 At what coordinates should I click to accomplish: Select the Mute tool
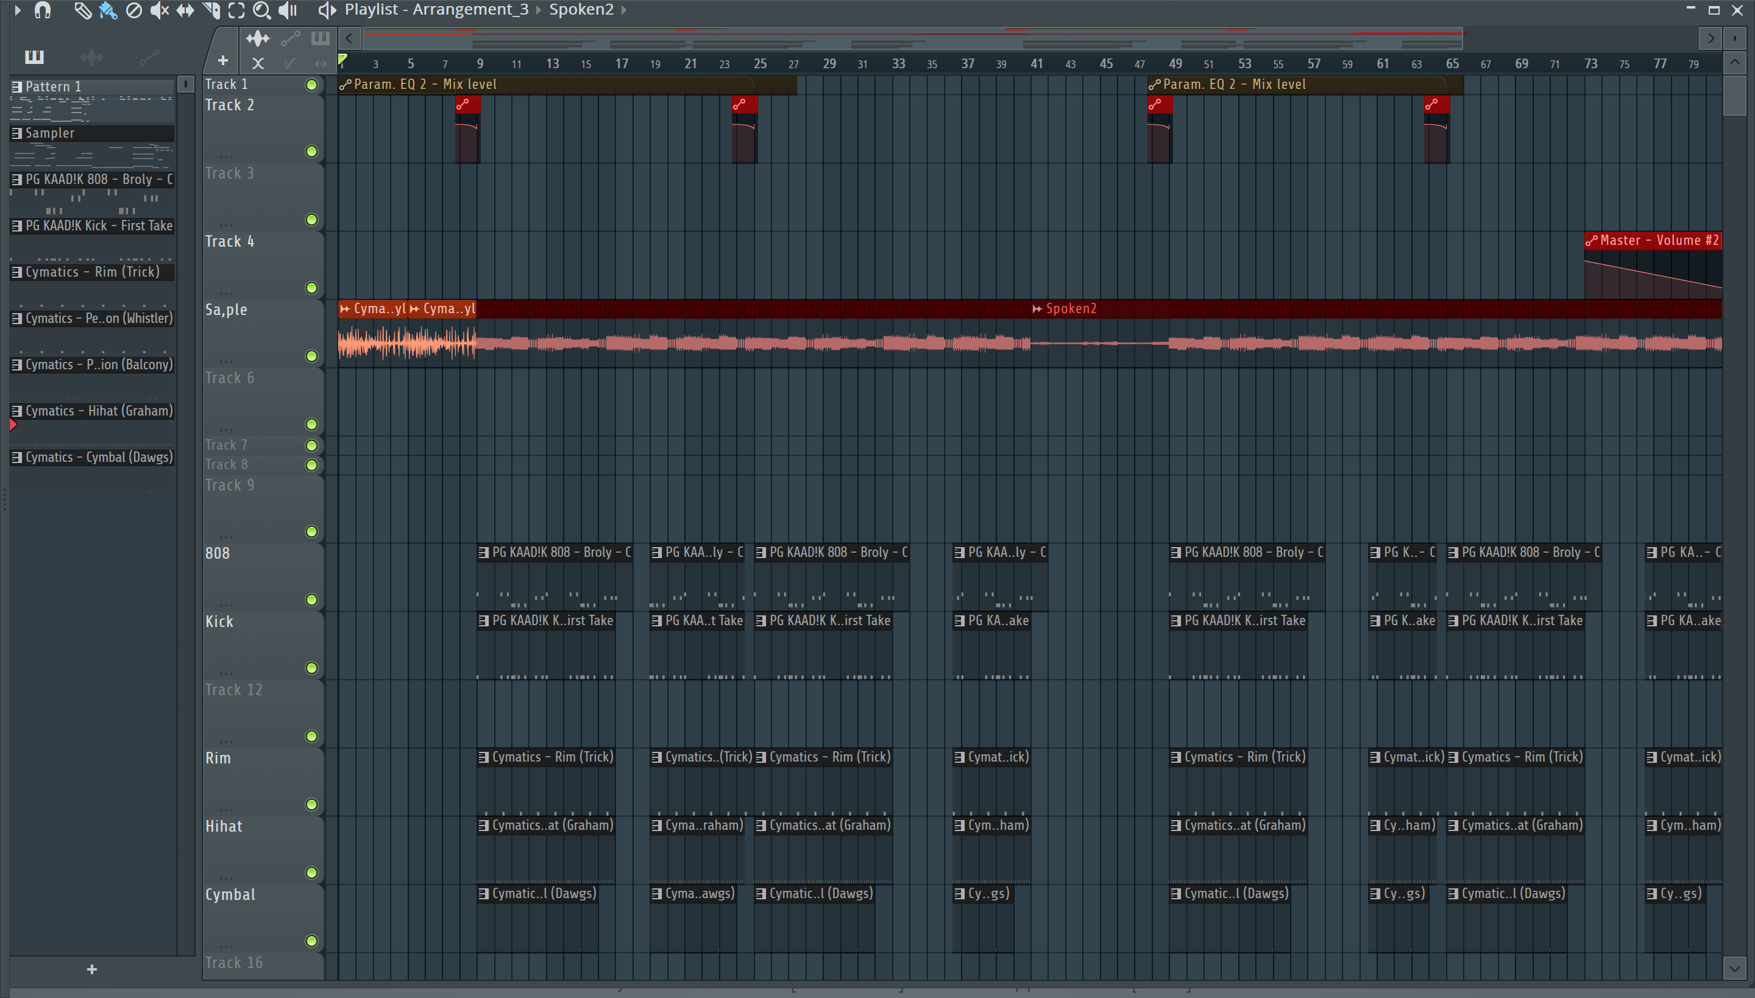click(x=159, y=10)
